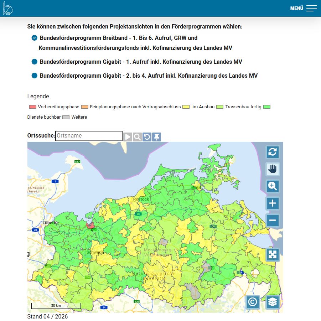This screenshot has height=321, width=321.
Task: Click the 50 km scale bar
Action: point(56,306)
